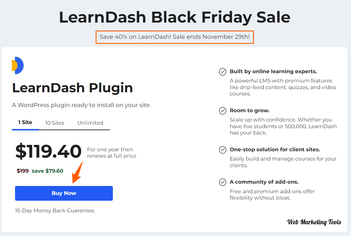Click the $119.40 price

pos(48,152)
